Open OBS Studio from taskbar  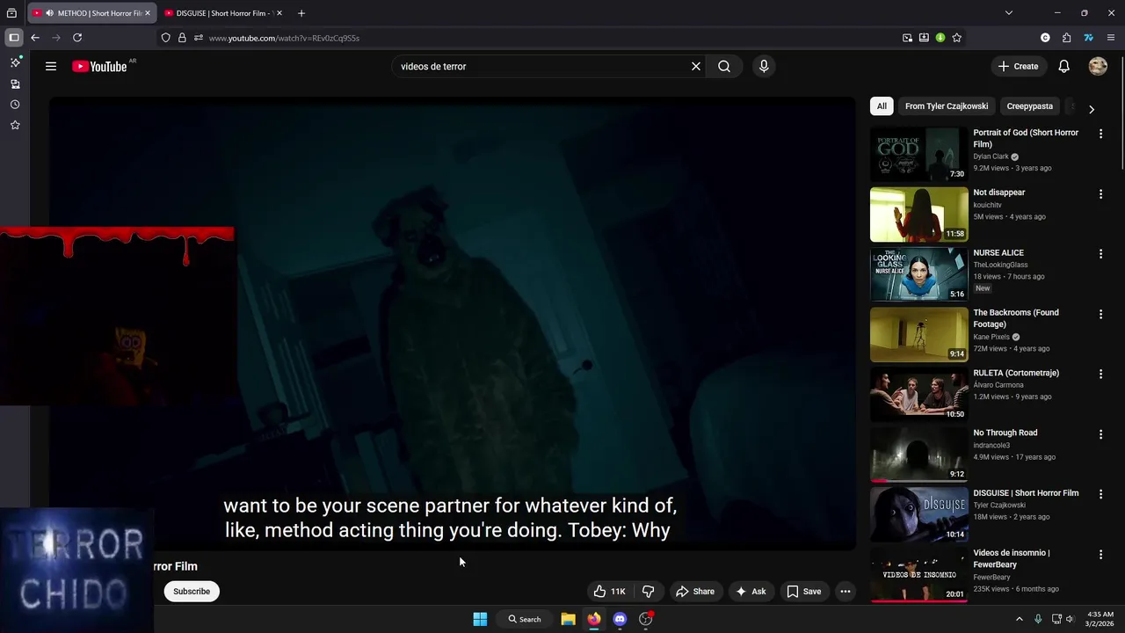point(646,619)
